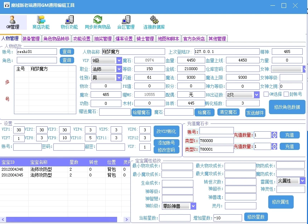Switch to the 功能设置 tab
This screenshot has width=308, height=224.
point(82,39)
